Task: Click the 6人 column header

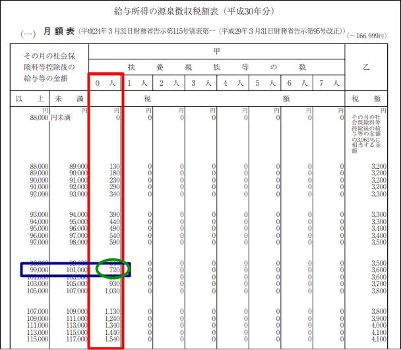Action: (297, 83)
